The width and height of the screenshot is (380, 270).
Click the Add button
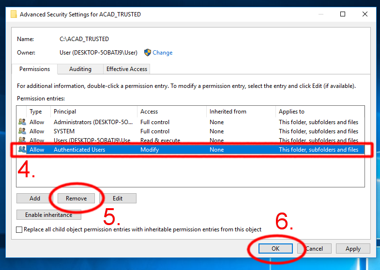[35, 199]
